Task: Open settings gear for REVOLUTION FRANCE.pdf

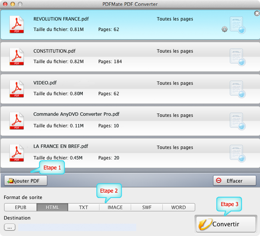Action: [224, 29]
